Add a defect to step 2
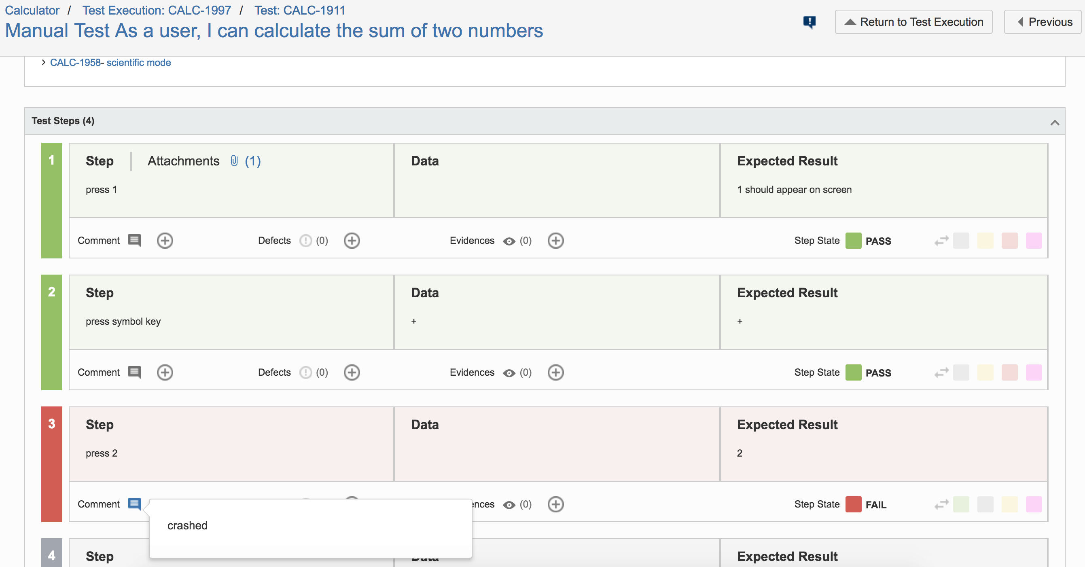This screenshot has height=567, width=1085. coord(352,372)
